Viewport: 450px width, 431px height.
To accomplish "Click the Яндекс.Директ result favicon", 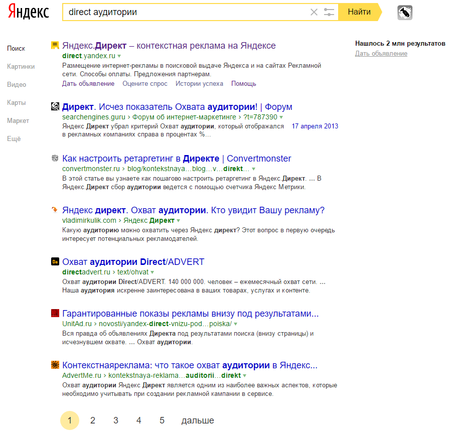I will tap(55, 45).
